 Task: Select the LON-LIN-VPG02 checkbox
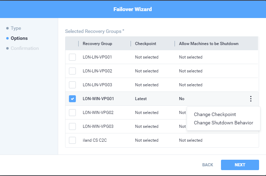72,71
